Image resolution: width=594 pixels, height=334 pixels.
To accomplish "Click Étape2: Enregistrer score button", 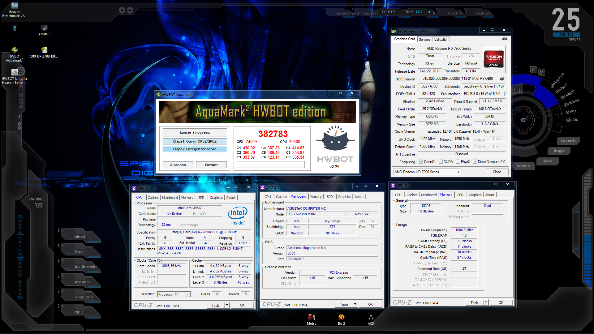I will click(x=195, y=149).
